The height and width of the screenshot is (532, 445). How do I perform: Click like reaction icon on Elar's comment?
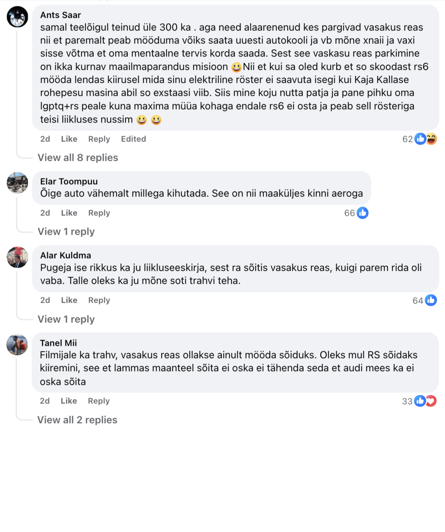(362, 213)
